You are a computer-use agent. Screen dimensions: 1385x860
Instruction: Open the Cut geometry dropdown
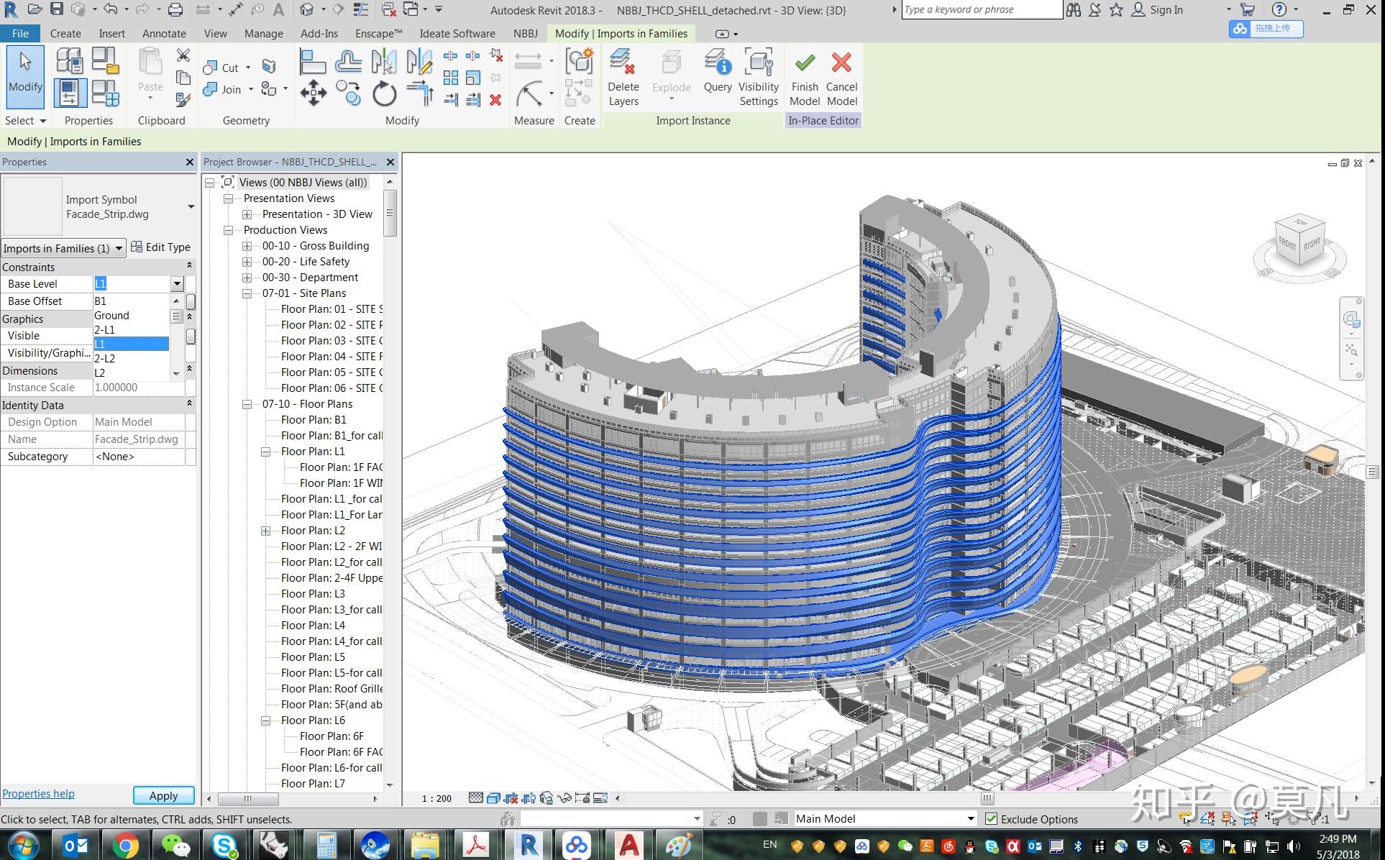(249, 68)
